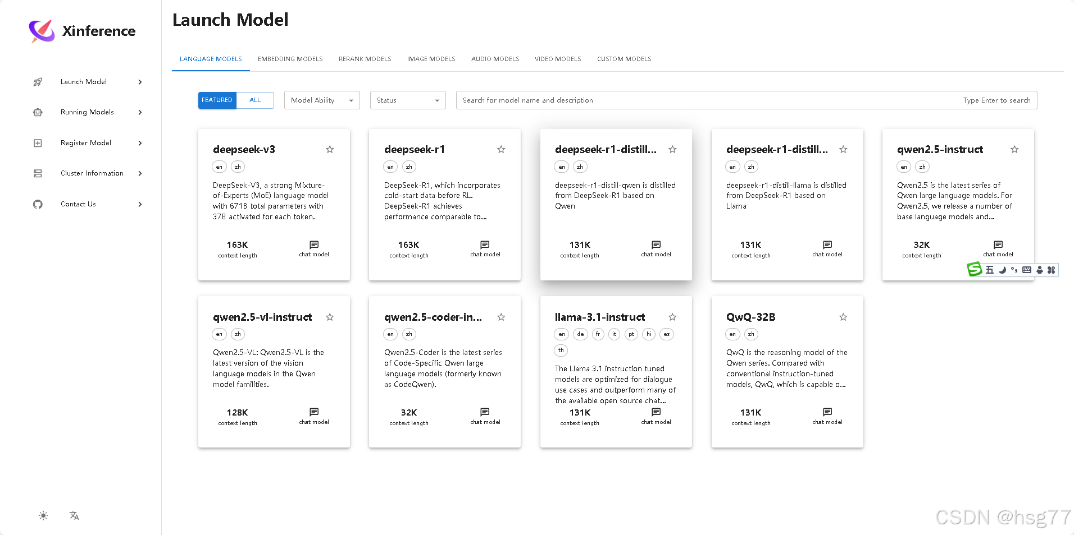The width and height of the screenshot is (1074, 535).
Task: Click chat model icon on qwen2.5-coder card
Action: pyautogui.click(x=485, y=412)
